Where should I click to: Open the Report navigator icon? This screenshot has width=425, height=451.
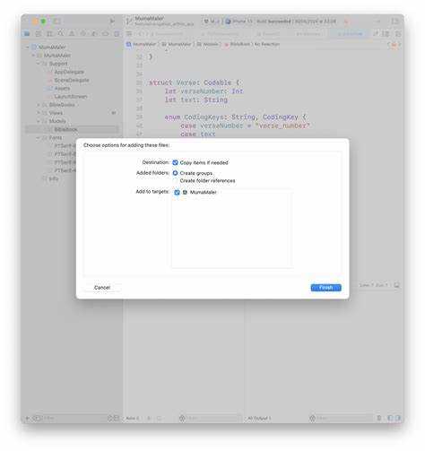click(x=117, y=34)
